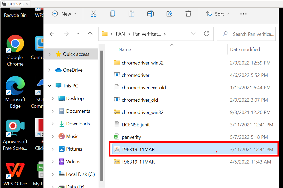Expand chevron after Pan verificat... breadcrumb
Viewport: 283px width, 188px height.
[x=165, y=34]
